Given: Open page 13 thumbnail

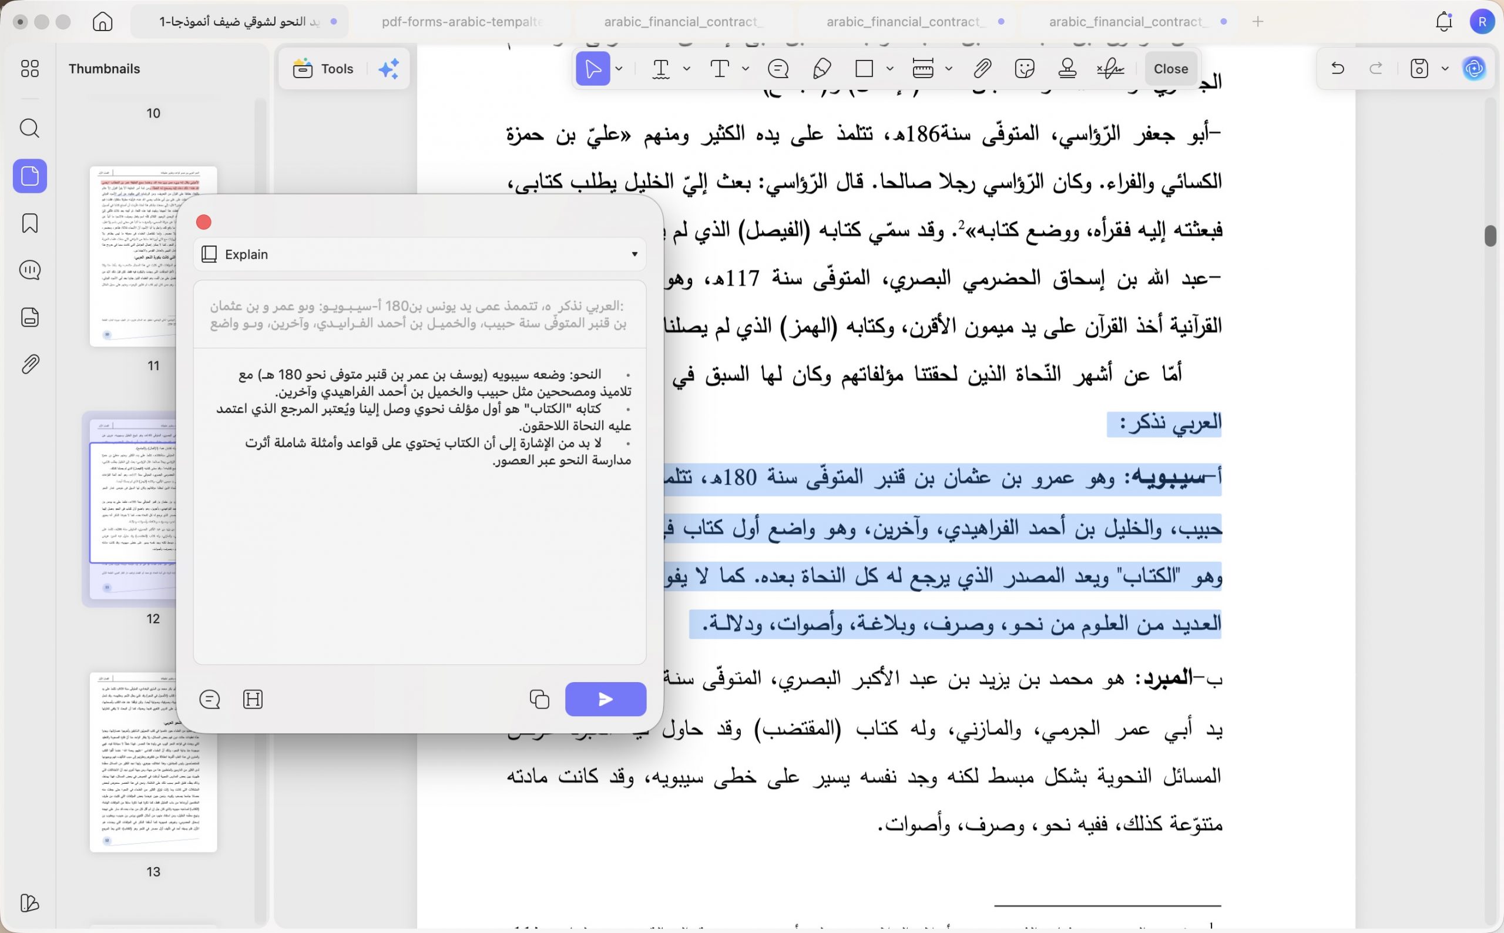Looking at the screenshot, I should (x=153, y=763).
